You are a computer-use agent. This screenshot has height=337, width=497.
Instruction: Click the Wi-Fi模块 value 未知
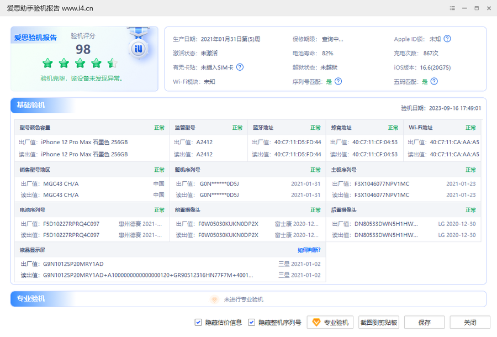[x=209, y=82]
